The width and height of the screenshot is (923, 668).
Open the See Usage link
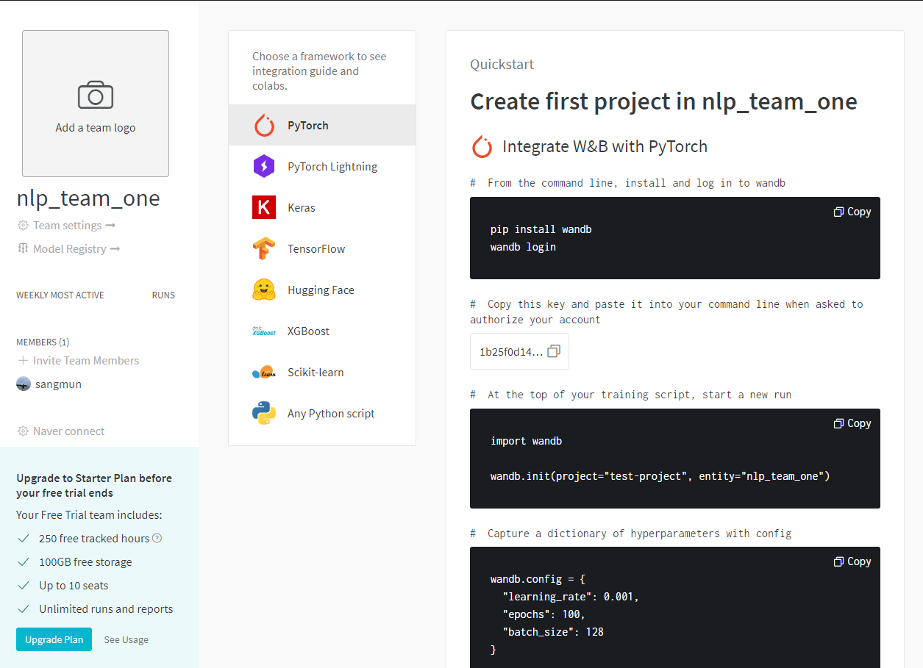point(126,640)
